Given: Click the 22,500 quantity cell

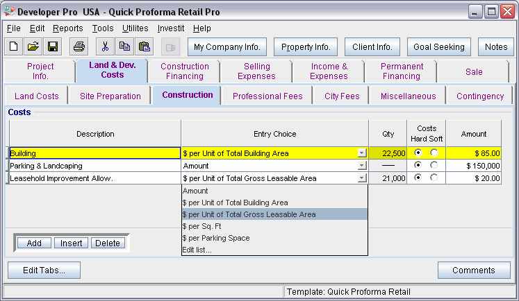Looking at the screenshot, I should (x=388, y=153).
